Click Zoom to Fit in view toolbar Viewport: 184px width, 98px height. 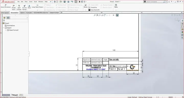[x=95, y=15]
